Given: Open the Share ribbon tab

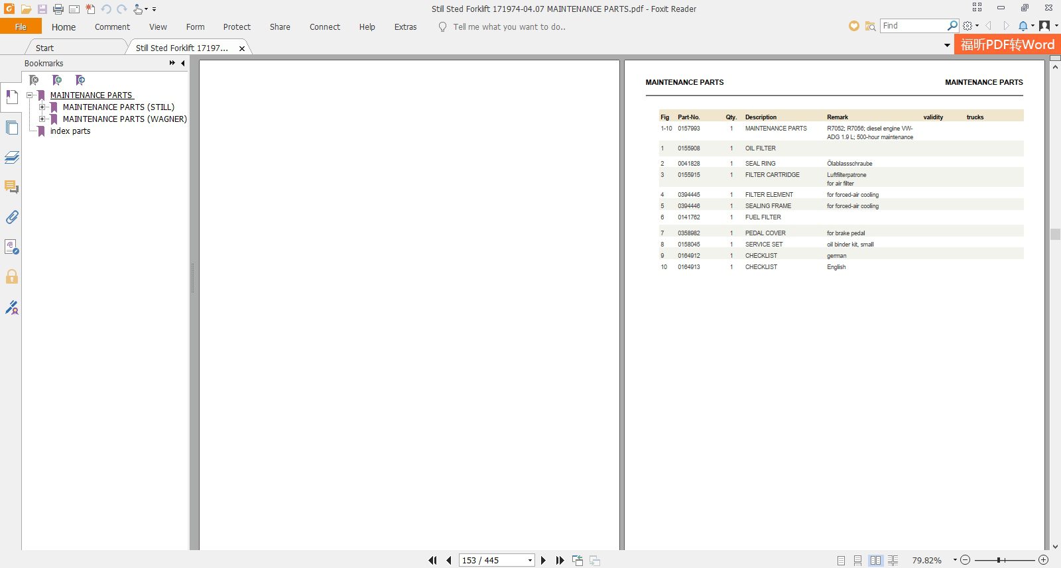Looking at the screenshot, I should [280, 27].
